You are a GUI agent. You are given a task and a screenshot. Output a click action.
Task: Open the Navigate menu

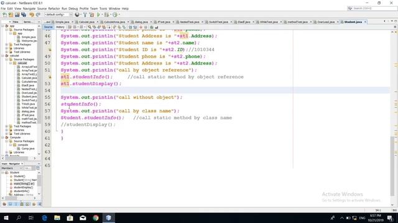[x=29, y=9]
